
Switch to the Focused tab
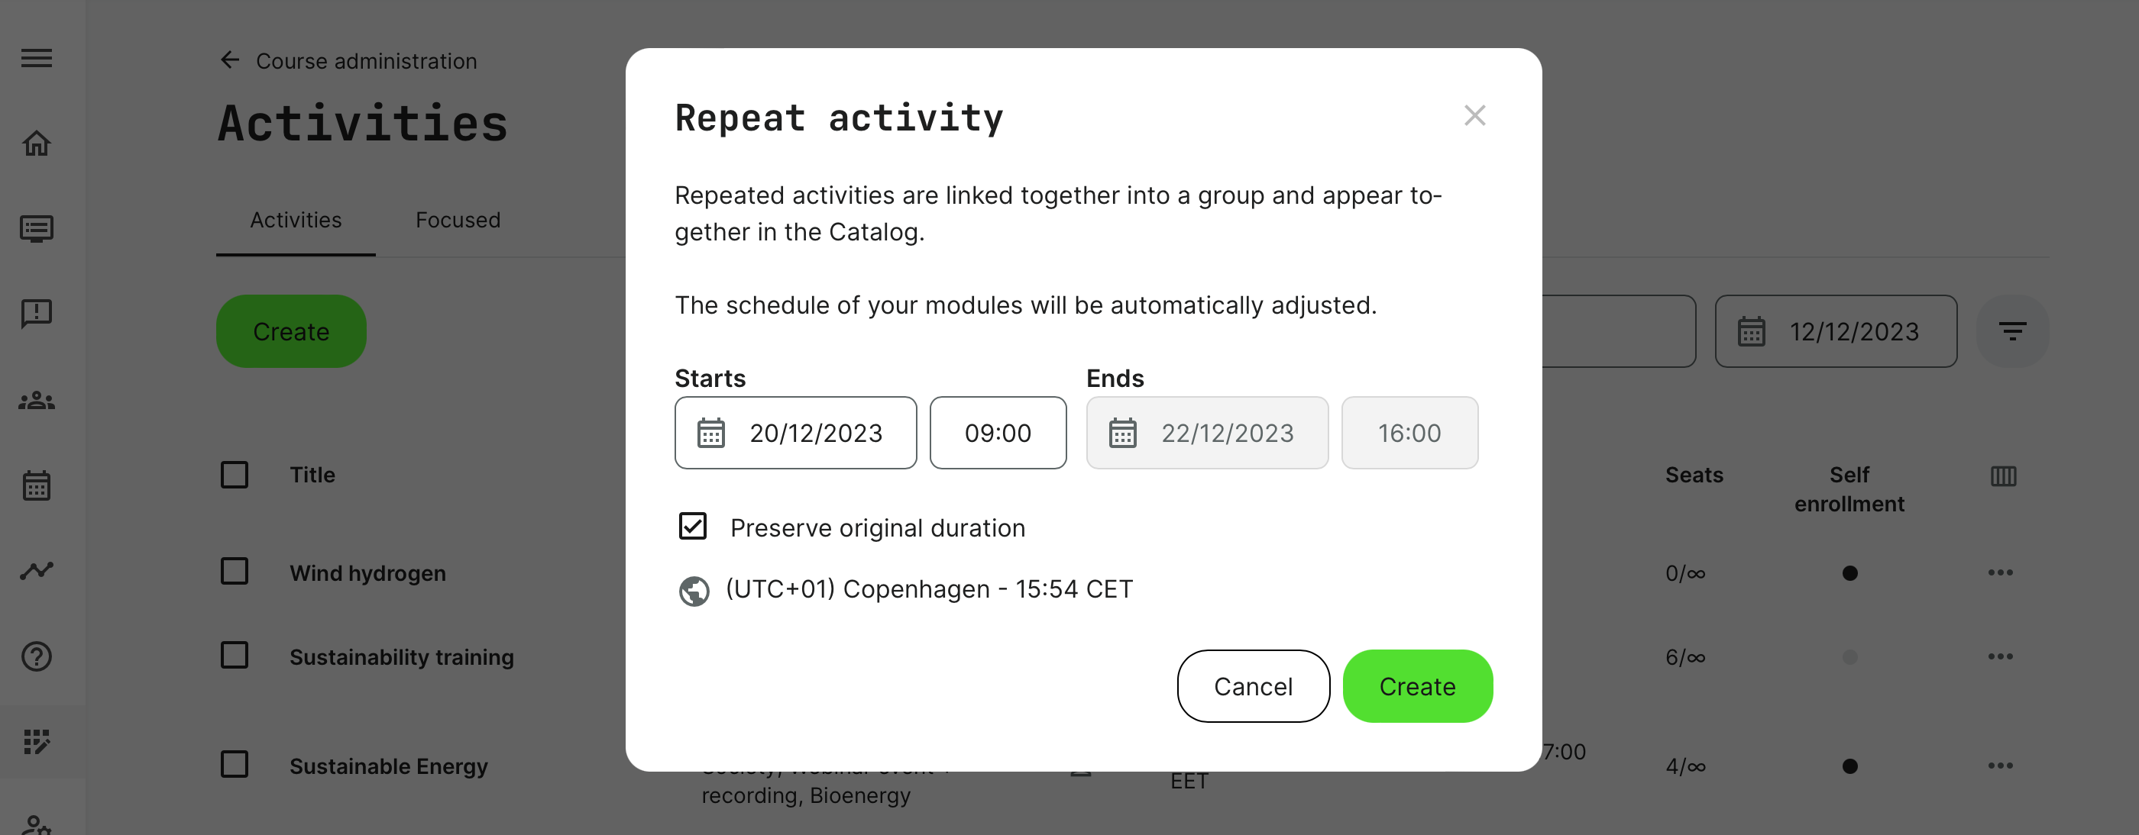(x=458, y=220)
